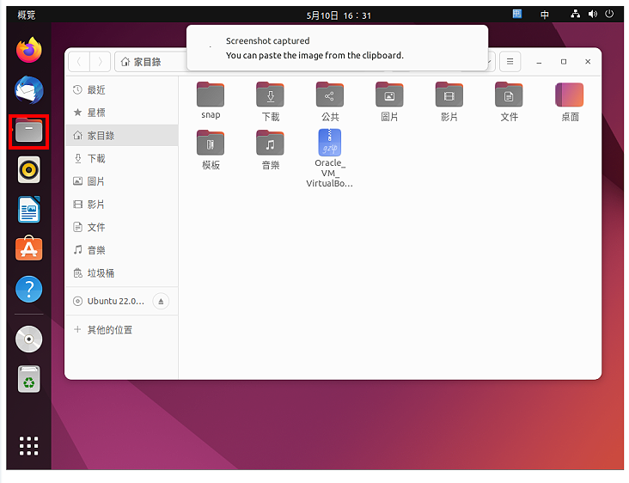Eject the Ubuntu 22.0... disc
This screenshot has width=629, height=483.
click(161, 302)
